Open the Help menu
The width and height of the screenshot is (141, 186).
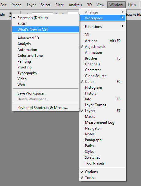click(132, 5)
